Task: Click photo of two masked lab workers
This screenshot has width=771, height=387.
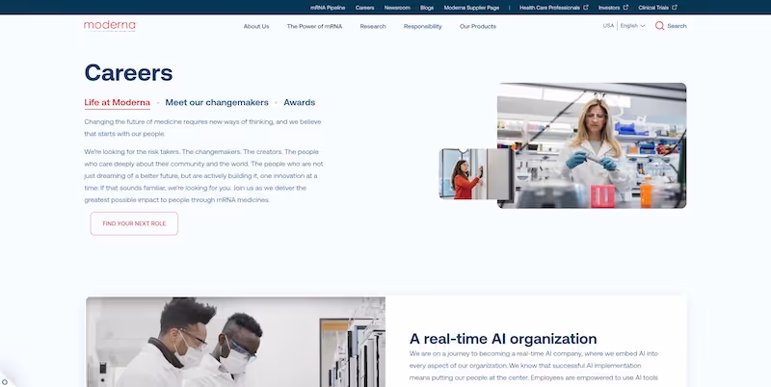Action: pyautogui.click(x=235, y=342)
